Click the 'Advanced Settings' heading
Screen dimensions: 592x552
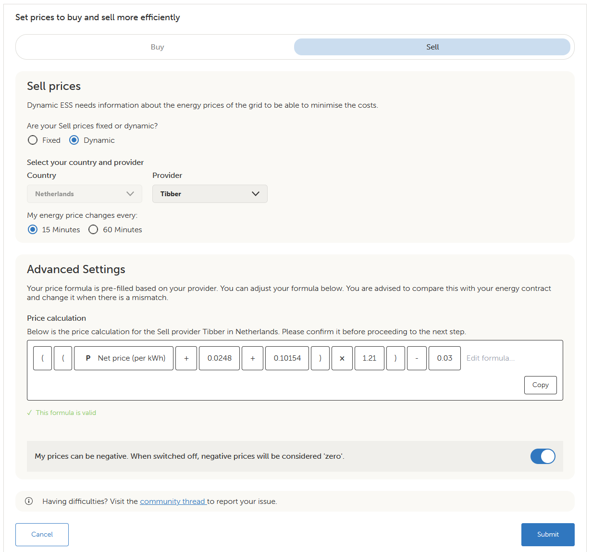[76, 269]
